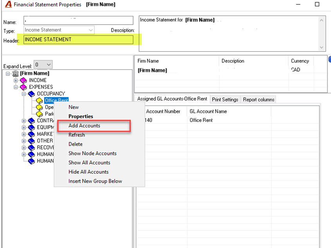This screenshot has width=331, height=248.
Task: Expand the OTHER tree node
Action: [24, 141]
